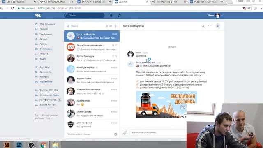The image size is (263, 148).
Task: Open Chrome from taskbar
Action: [43, 145]
